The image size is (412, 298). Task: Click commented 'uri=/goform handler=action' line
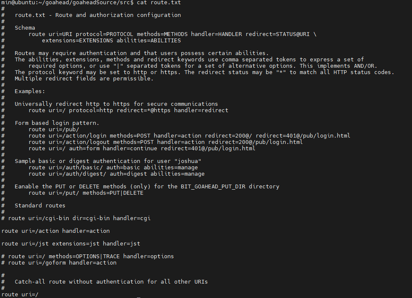(62, 263)
